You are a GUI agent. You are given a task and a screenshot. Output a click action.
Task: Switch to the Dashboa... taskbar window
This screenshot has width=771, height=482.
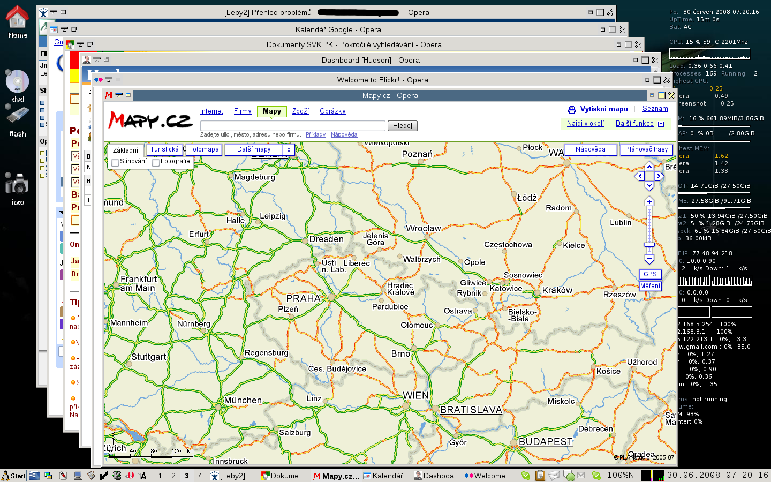click(437, 476)
